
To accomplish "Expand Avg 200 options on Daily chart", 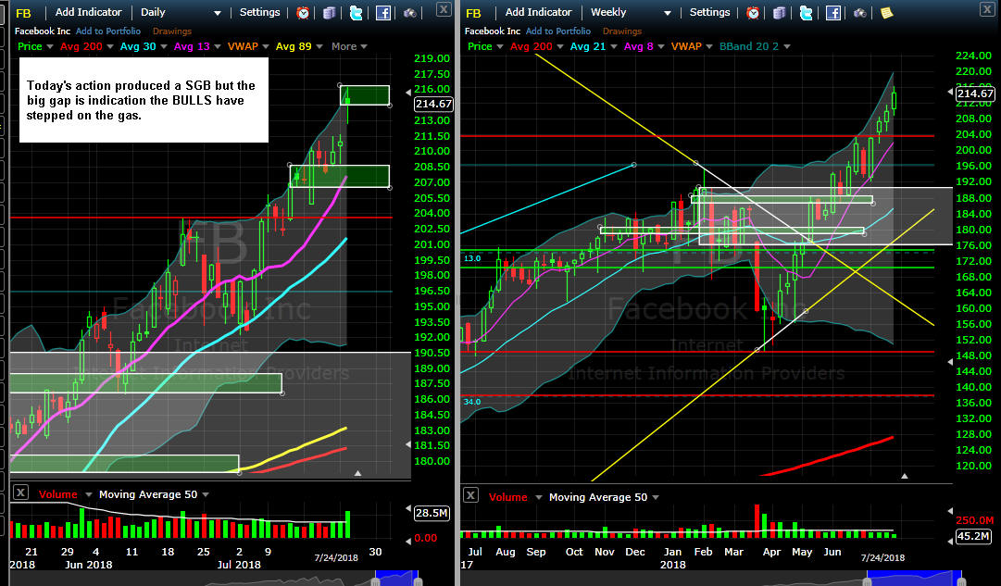I will click(110, 46).
